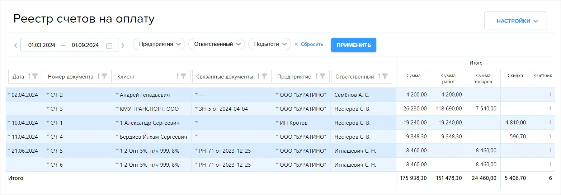Open the Ответственный dropdown filter

coord(216,44)
